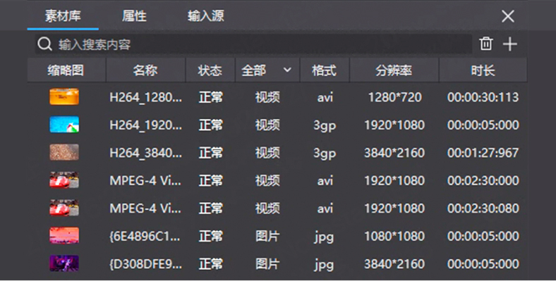Select the pink thumbnail of {6E4896C1 image
Screen dimensions: 556x281
(x=64, y=236)
